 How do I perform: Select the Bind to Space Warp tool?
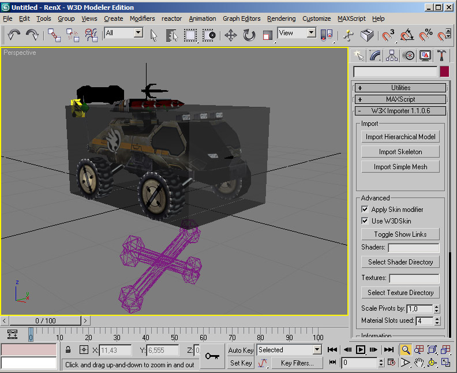pyautogui.click(x=91, y=35)
